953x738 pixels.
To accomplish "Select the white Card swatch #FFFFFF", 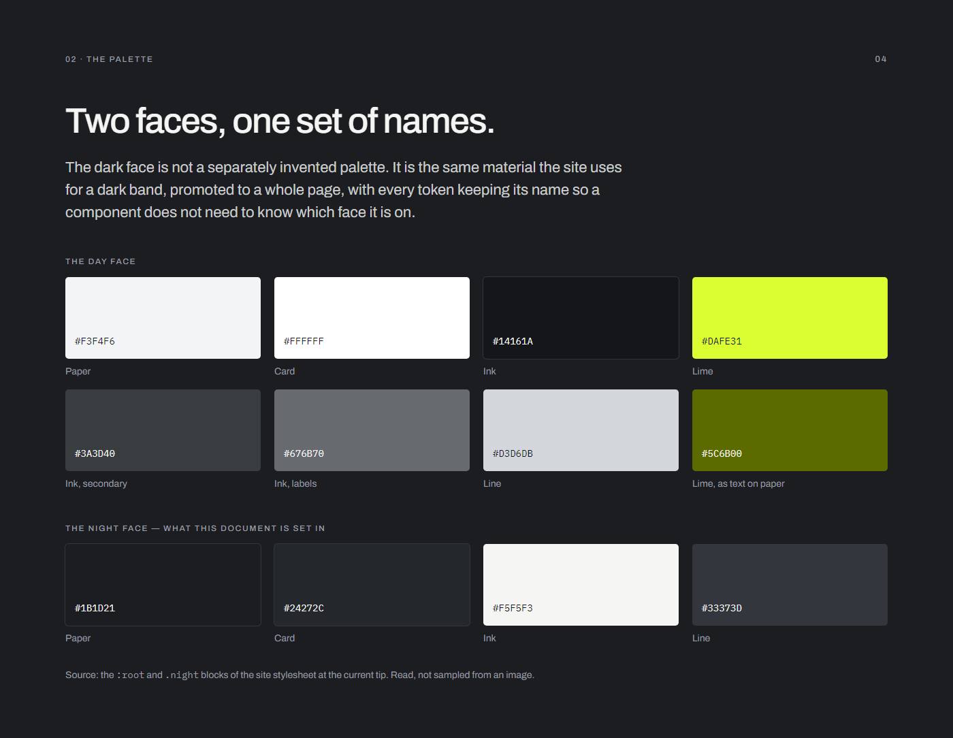I will coord(372,318).
